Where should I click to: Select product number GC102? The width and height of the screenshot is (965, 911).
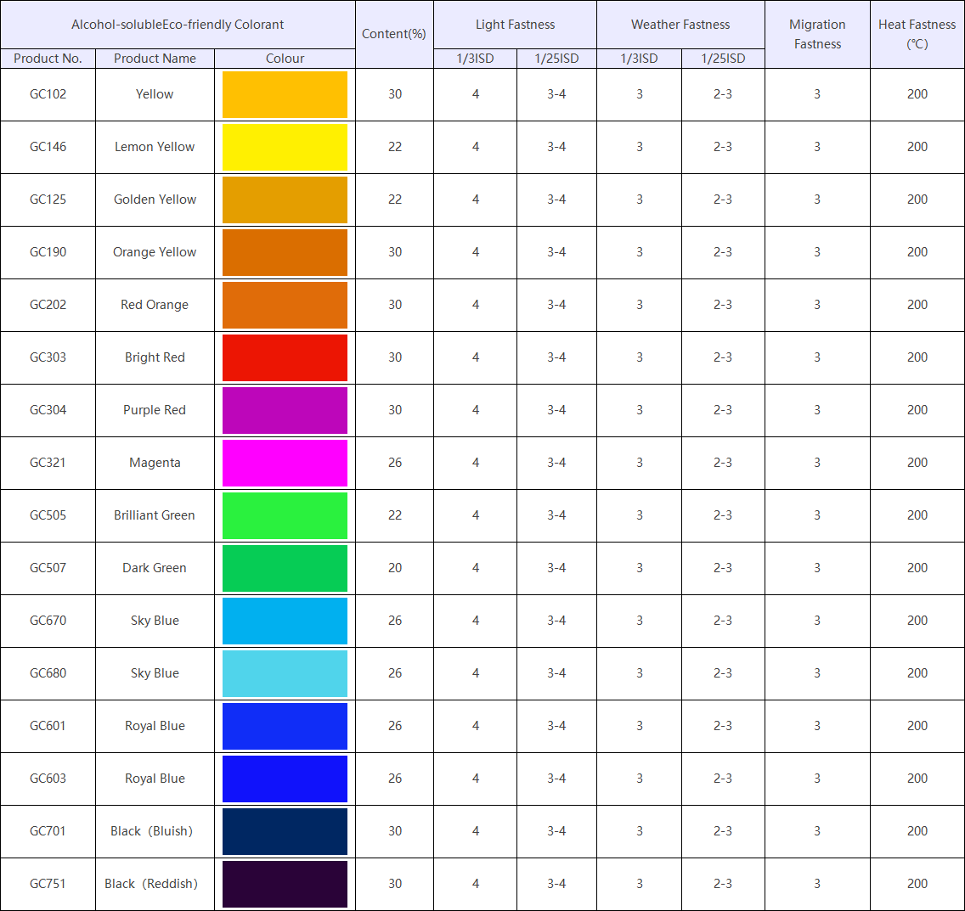pyautogui.click(x=48, y=94)
